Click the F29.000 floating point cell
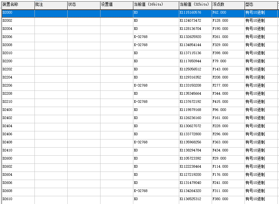 (x=219, y=159)
